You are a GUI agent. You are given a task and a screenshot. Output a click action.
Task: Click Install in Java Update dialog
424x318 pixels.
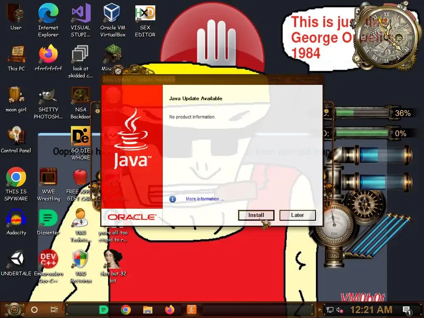[x=256, y=215]
